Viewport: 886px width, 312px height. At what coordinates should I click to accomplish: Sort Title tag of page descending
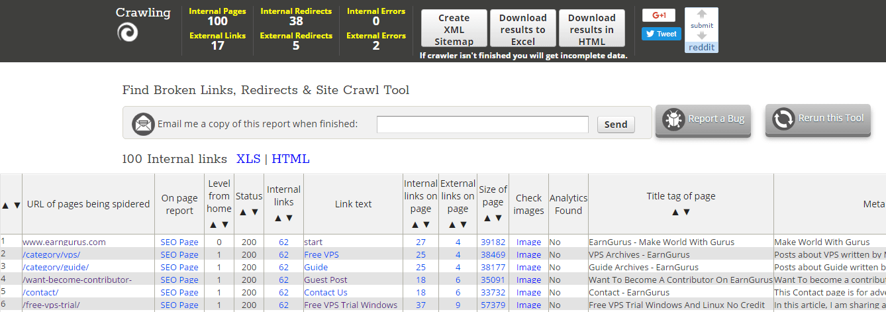687,212
